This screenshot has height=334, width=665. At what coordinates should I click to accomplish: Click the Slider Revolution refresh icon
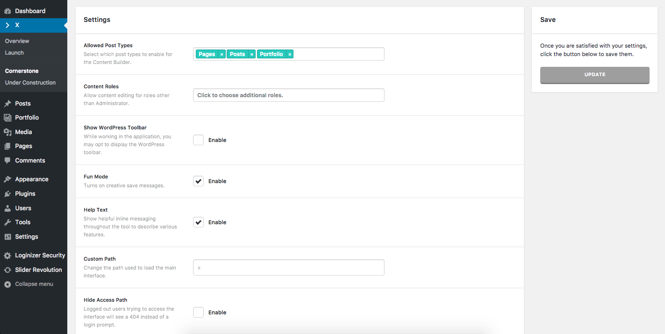[7, 270]
